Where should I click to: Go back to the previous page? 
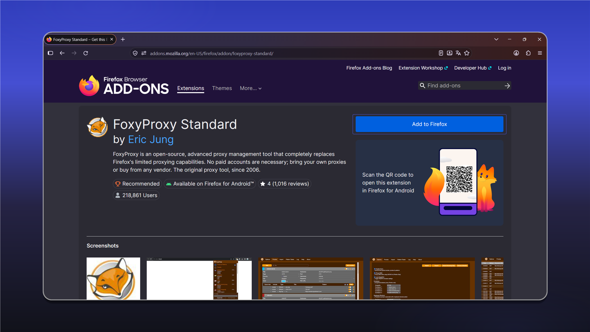pos(62,53)
